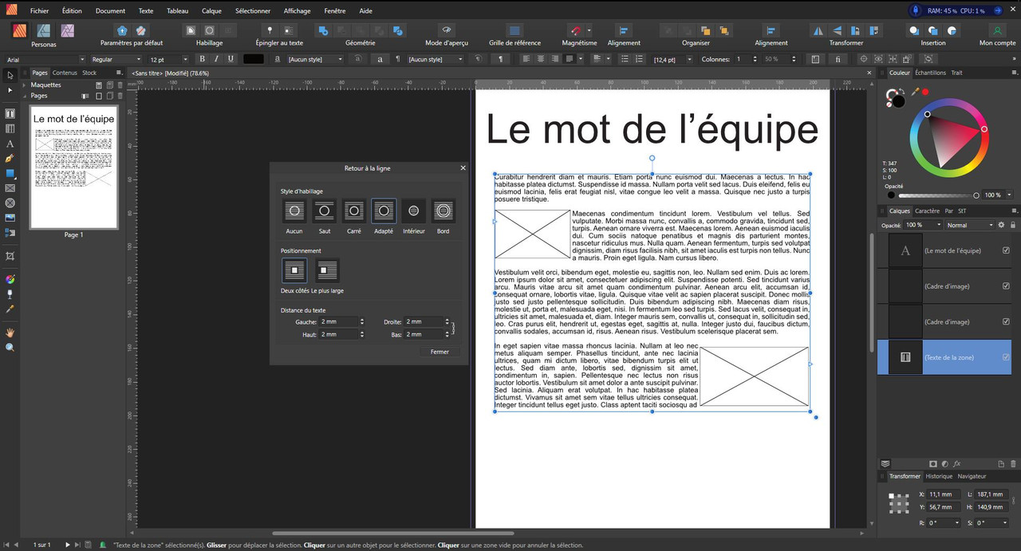
Task: Click the X position field in Transformer
Action: (x=944, y=494)
